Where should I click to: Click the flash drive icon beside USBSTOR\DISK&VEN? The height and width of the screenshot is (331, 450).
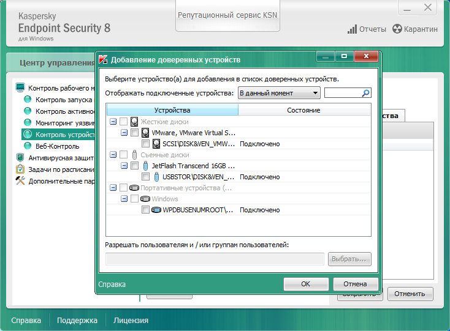click(x=156, y=177)
